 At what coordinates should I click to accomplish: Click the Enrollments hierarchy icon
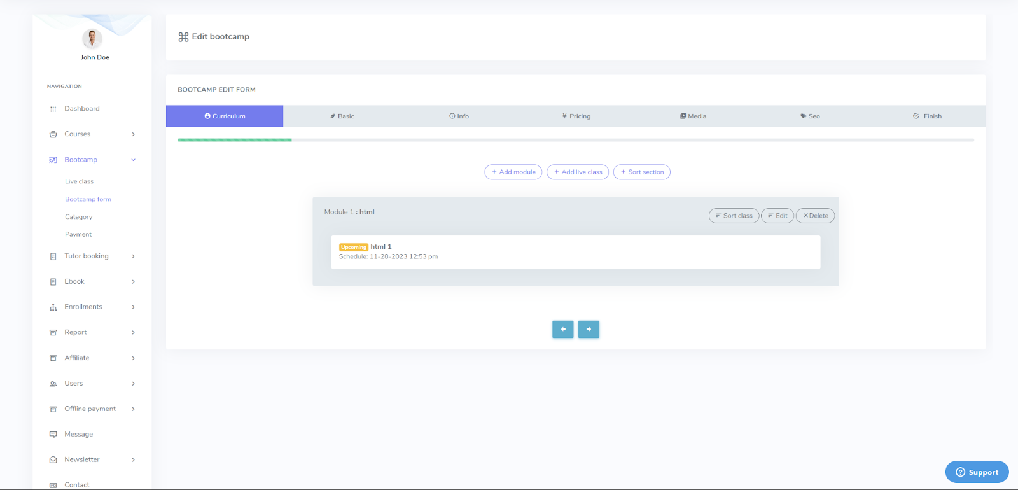(53, 307)
